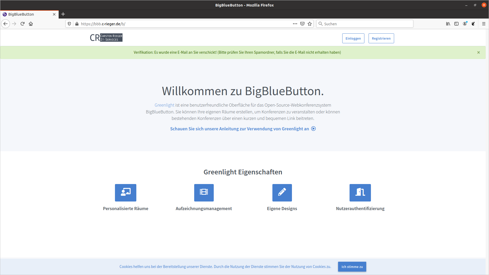Viewport: 489px width, 275px height.
Task: Click the Personalisierte Räume label
Action: 126,209
